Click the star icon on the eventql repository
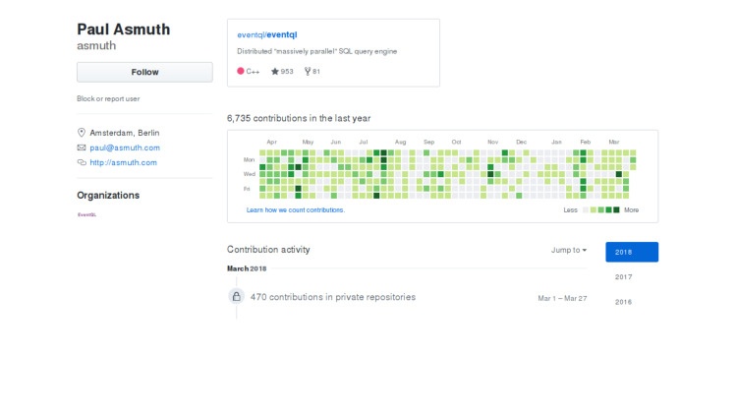 275,71
